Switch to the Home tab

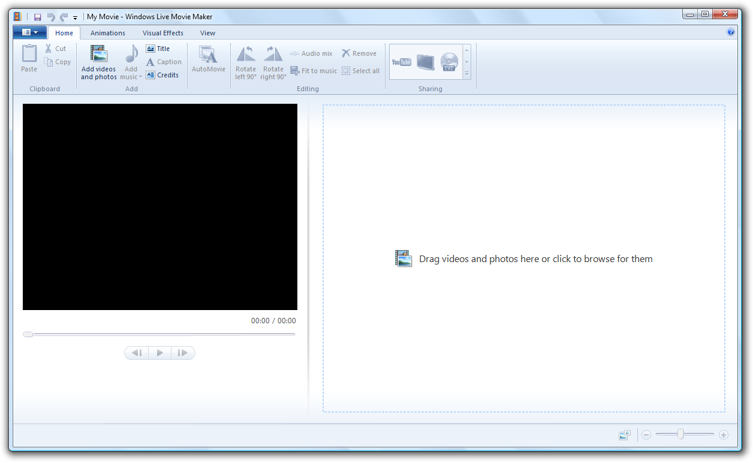coord(64,33)
